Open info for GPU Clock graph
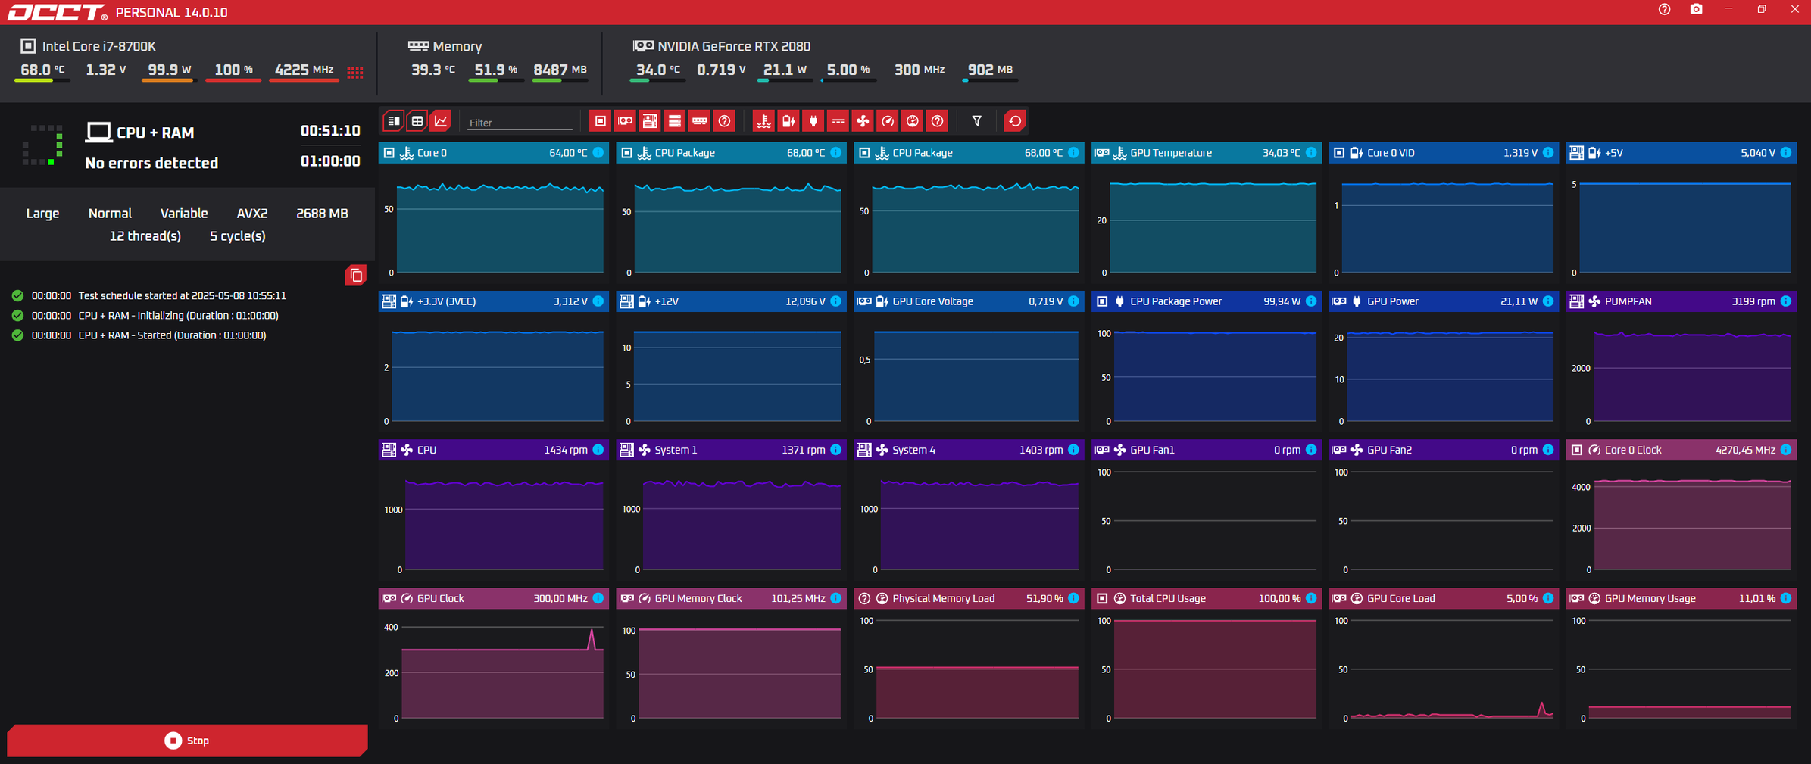Viewport: 1811px width, 764px height. point(598,598)
